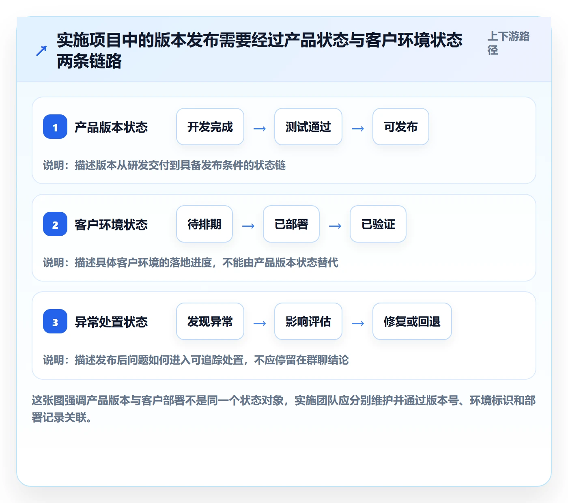
Task: Select the number 1 badge of 产品版本状态
Action: click(x=55, y=127)
